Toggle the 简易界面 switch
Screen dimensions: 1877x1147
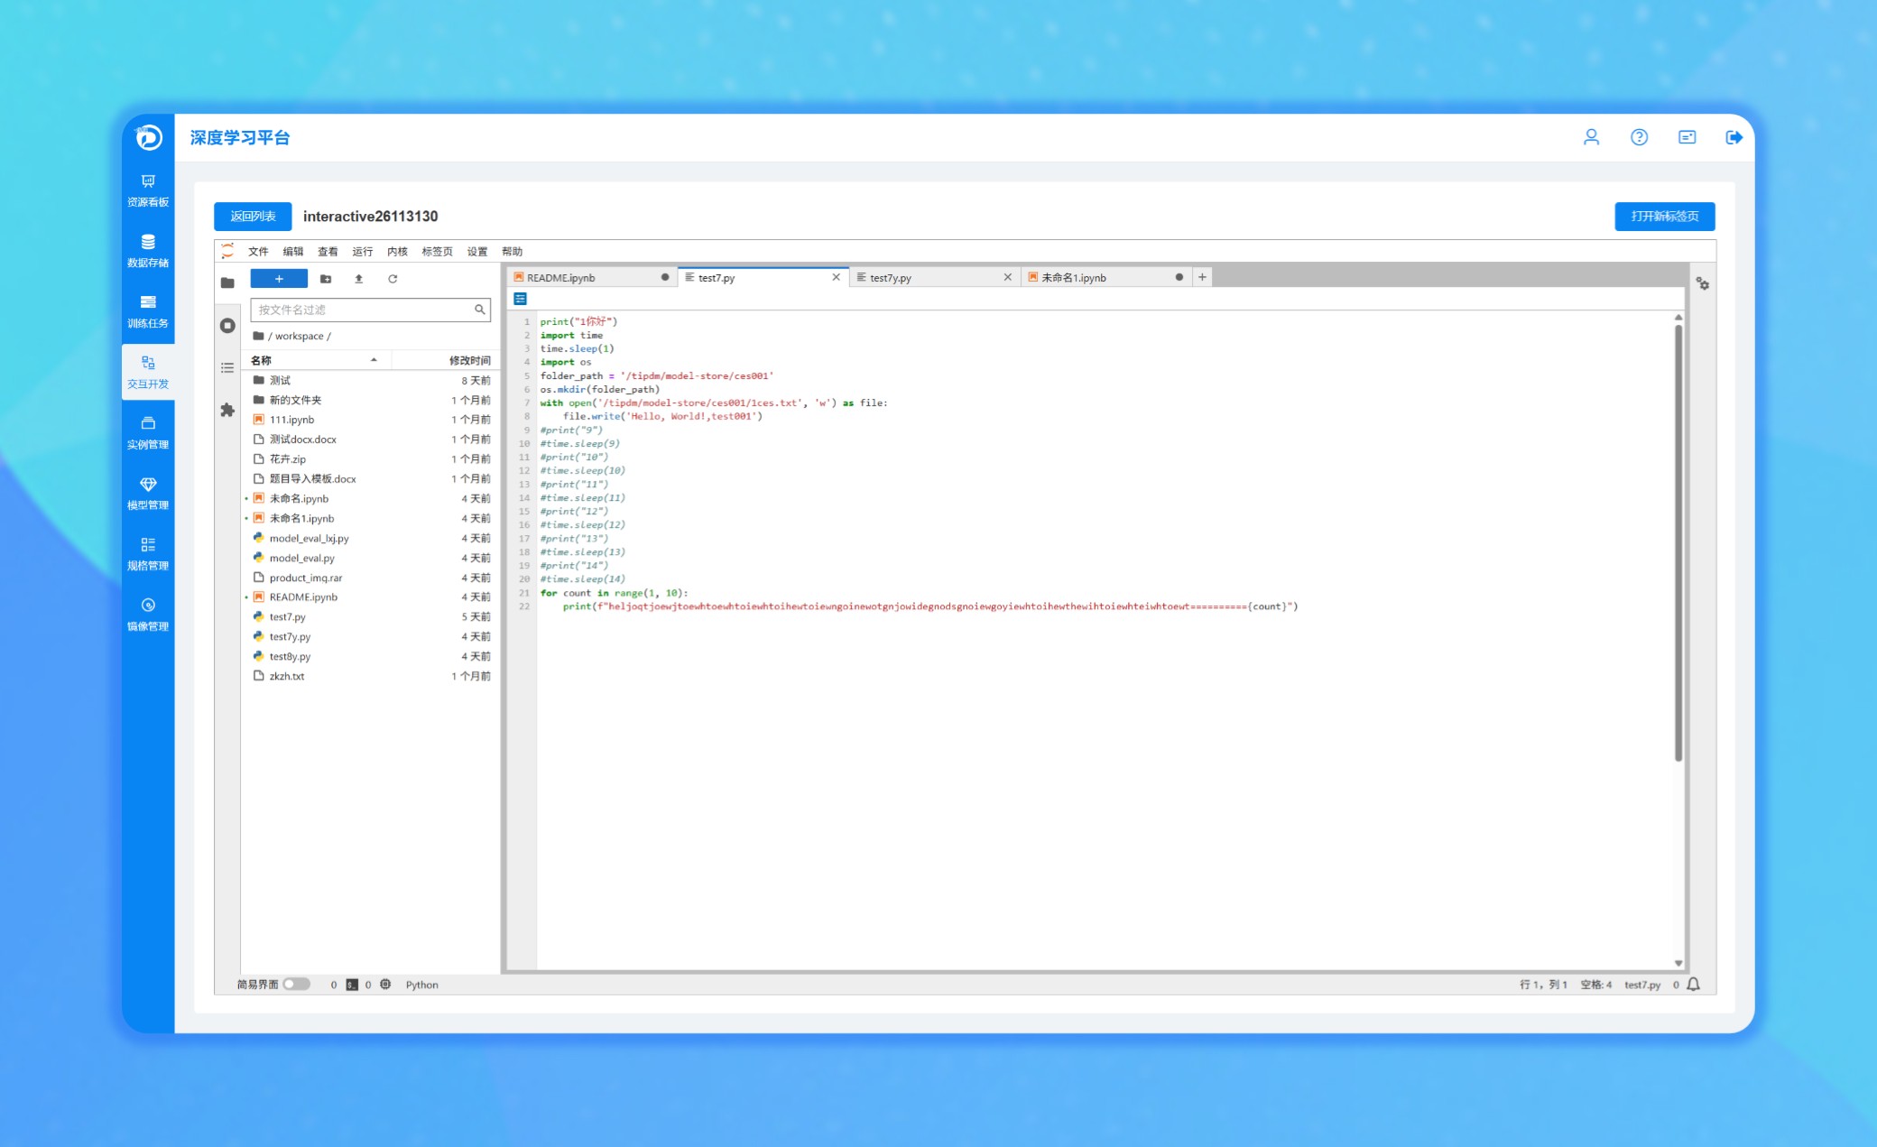[296, 985]
